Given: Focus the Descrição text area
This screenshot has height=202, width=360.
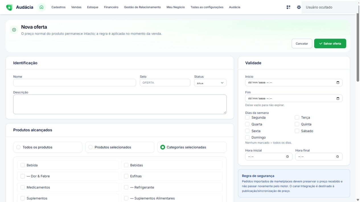Looking at the screenshot, I should coord(120,104).
